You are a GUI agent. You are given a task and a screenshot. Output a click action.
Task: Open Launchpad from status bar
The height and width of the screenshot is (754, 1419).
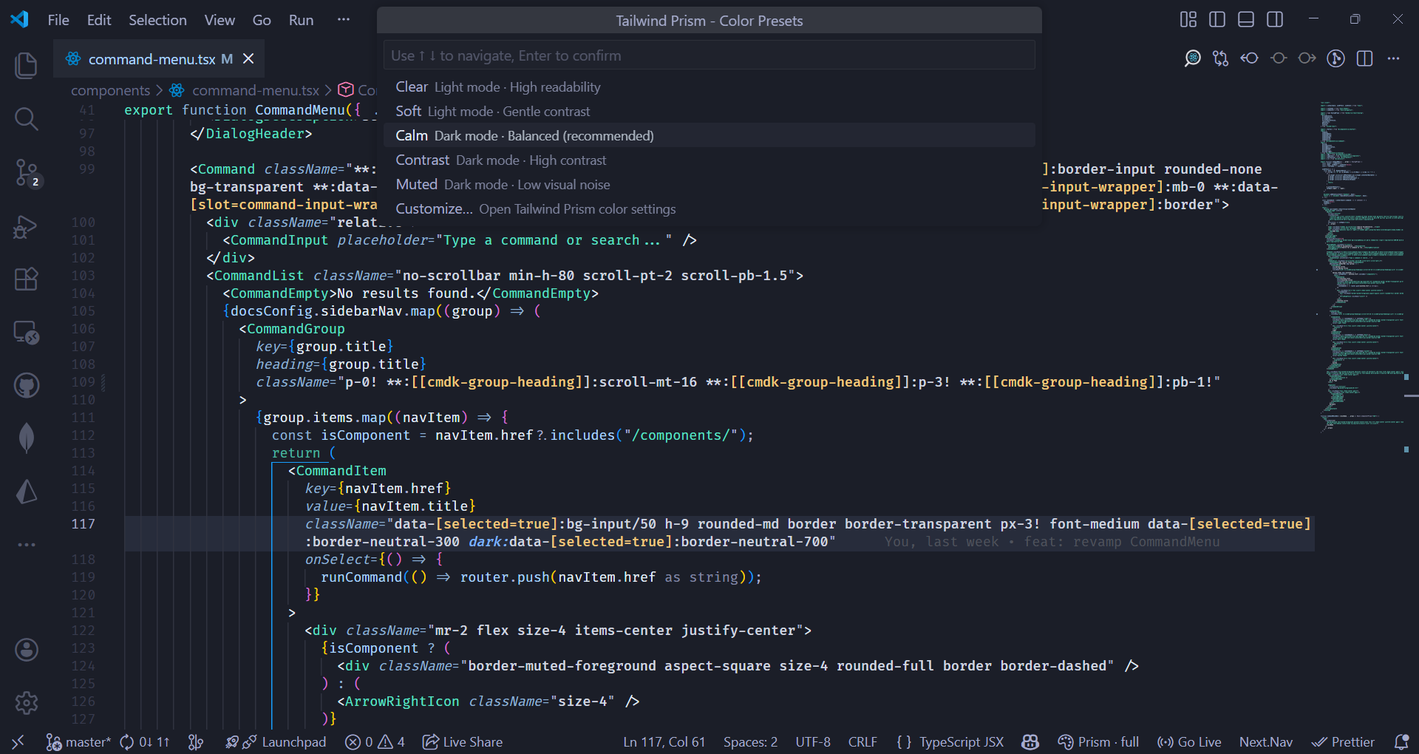click(276, 741)
